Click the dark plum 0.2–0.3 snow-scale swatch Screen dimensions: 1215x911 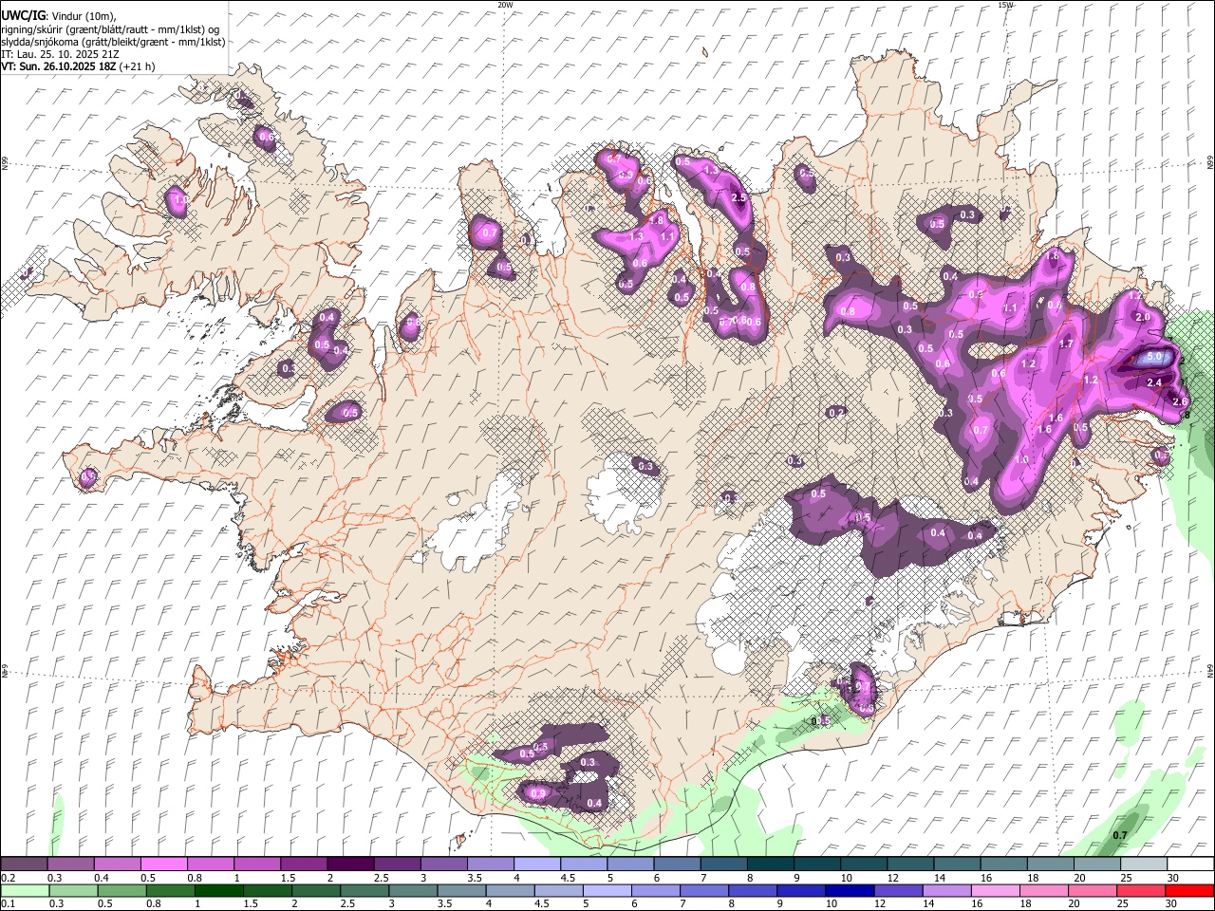[24, 864]
